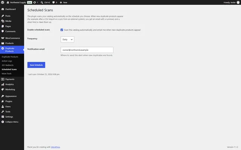Click the WordPress logo icon

(x=3, y=3)
